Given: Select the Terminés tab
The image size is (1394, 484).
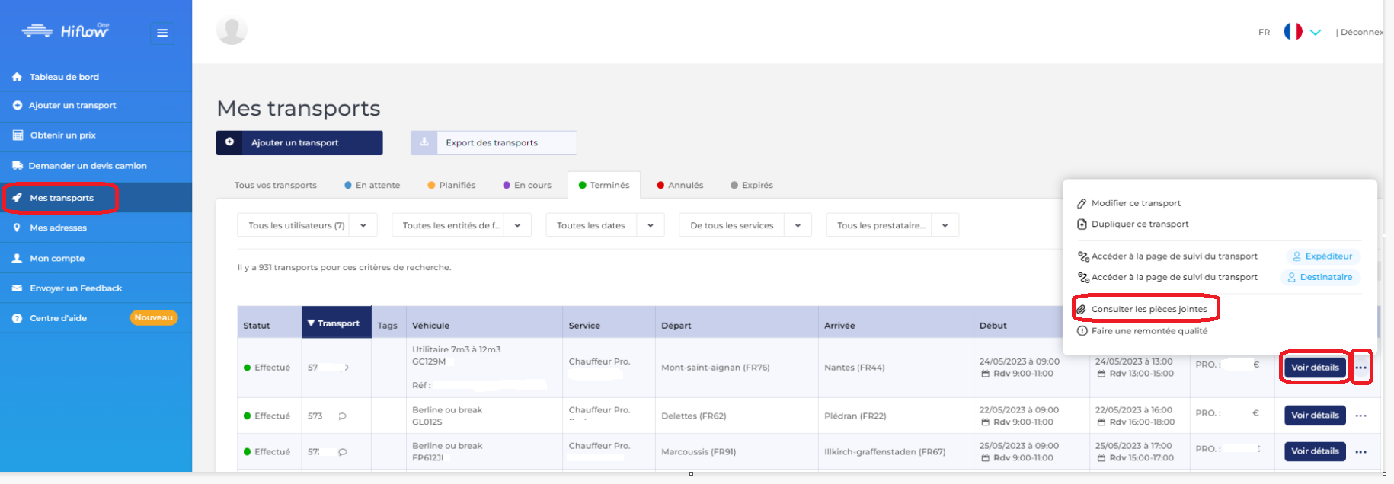Looking at the screenshot, I should 604,186.
